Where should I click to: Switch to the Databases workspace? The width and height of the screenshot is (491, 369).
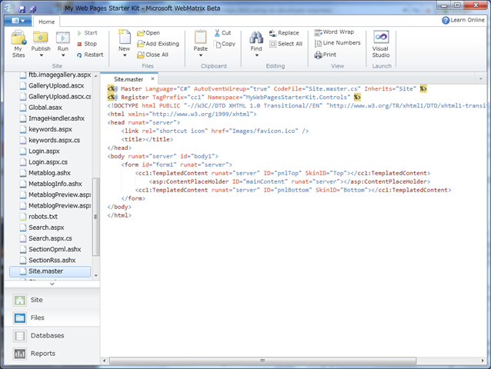click(x=52, y=336)
